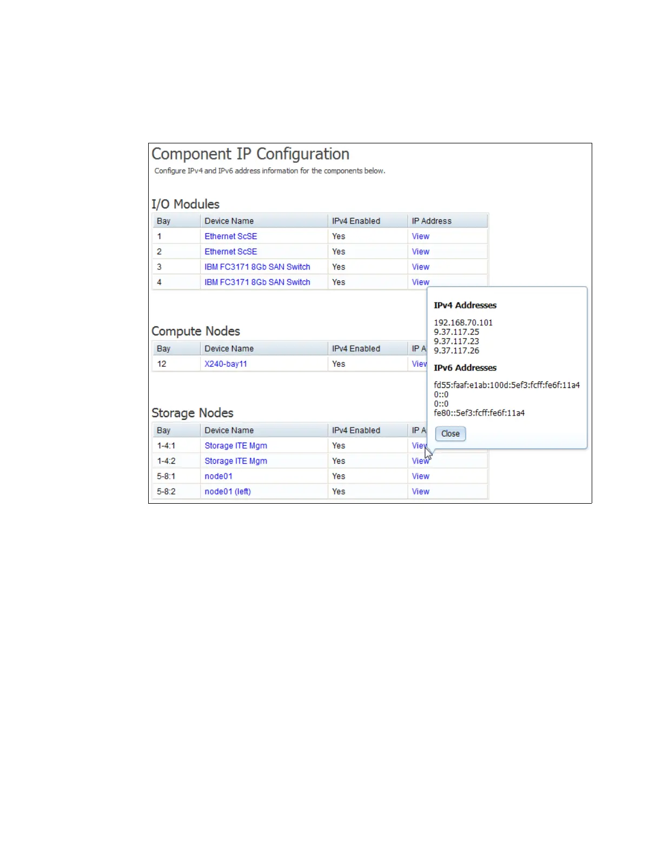Click I/O Modules IP Address header

click(448, 221)
